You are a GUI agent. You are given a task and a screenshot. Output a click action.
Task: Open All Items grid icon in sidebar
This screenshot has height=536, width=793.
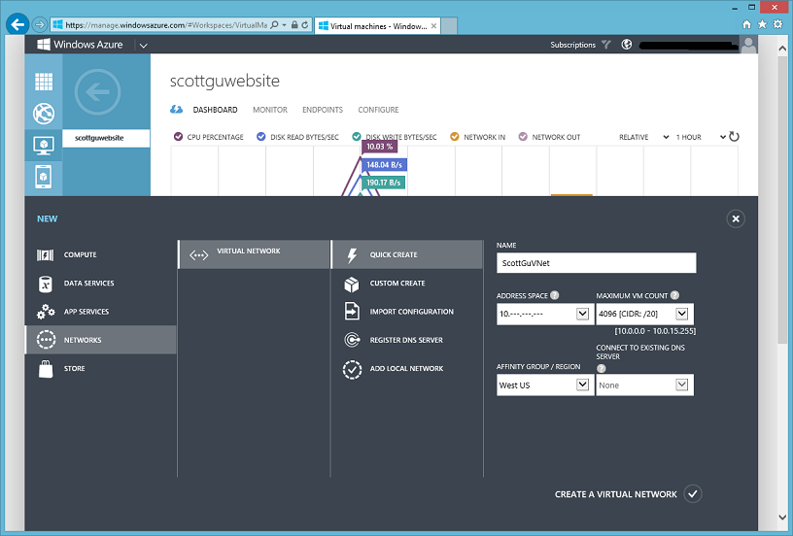tap(44, 82)
